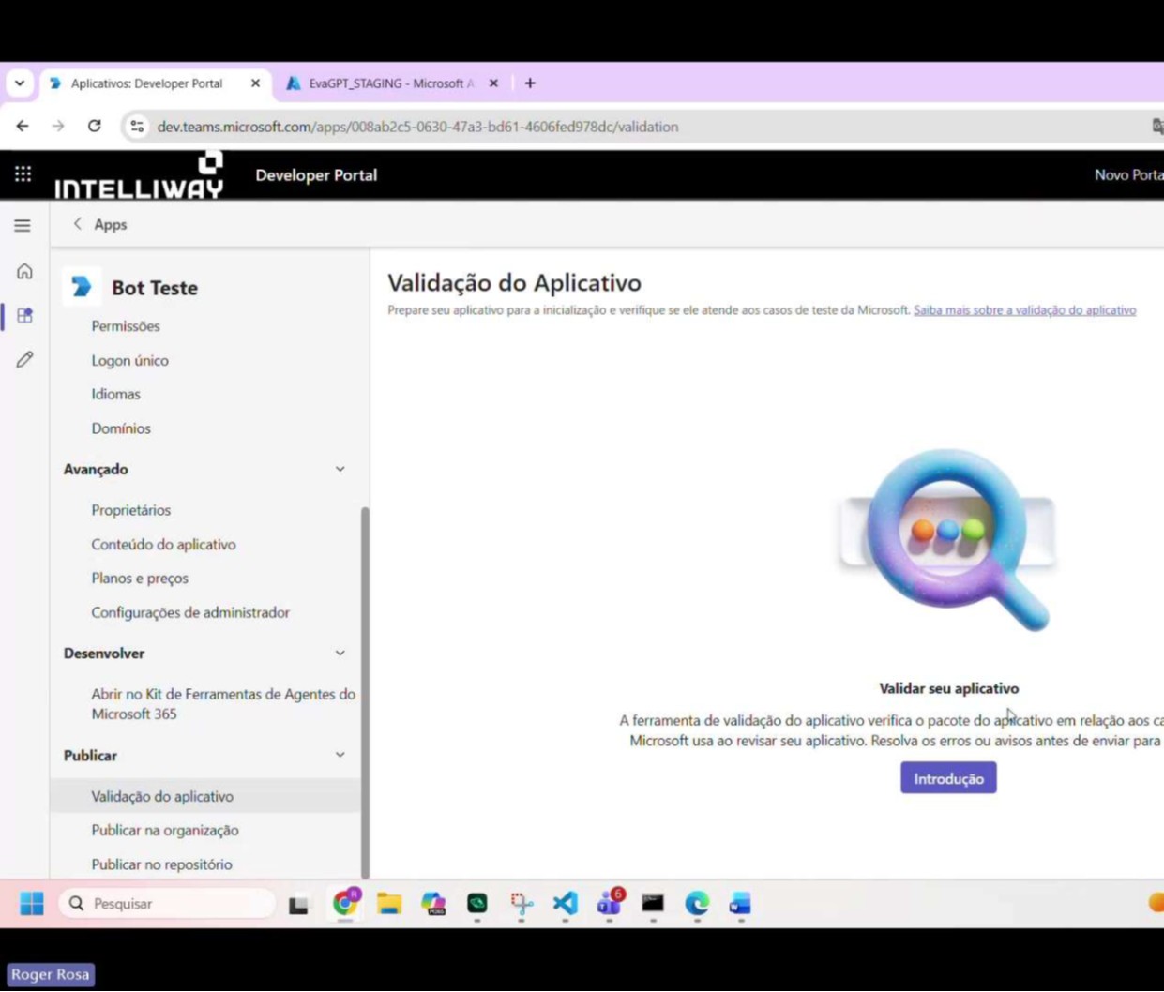The width and height of the screenshot is (1164, 992).
Task: Click the Introdução button
Action: point(948,778)
